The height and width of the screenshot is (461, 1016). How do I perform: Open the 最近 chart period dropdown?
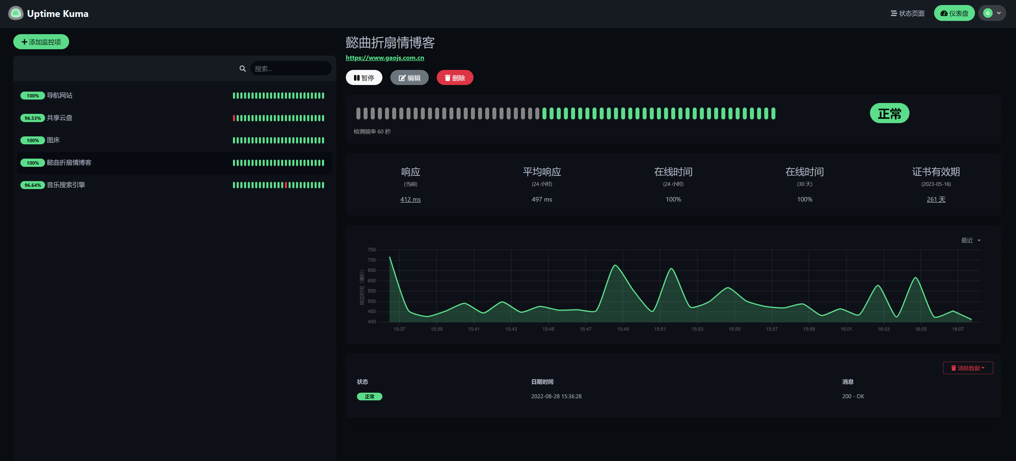(971, 240)
